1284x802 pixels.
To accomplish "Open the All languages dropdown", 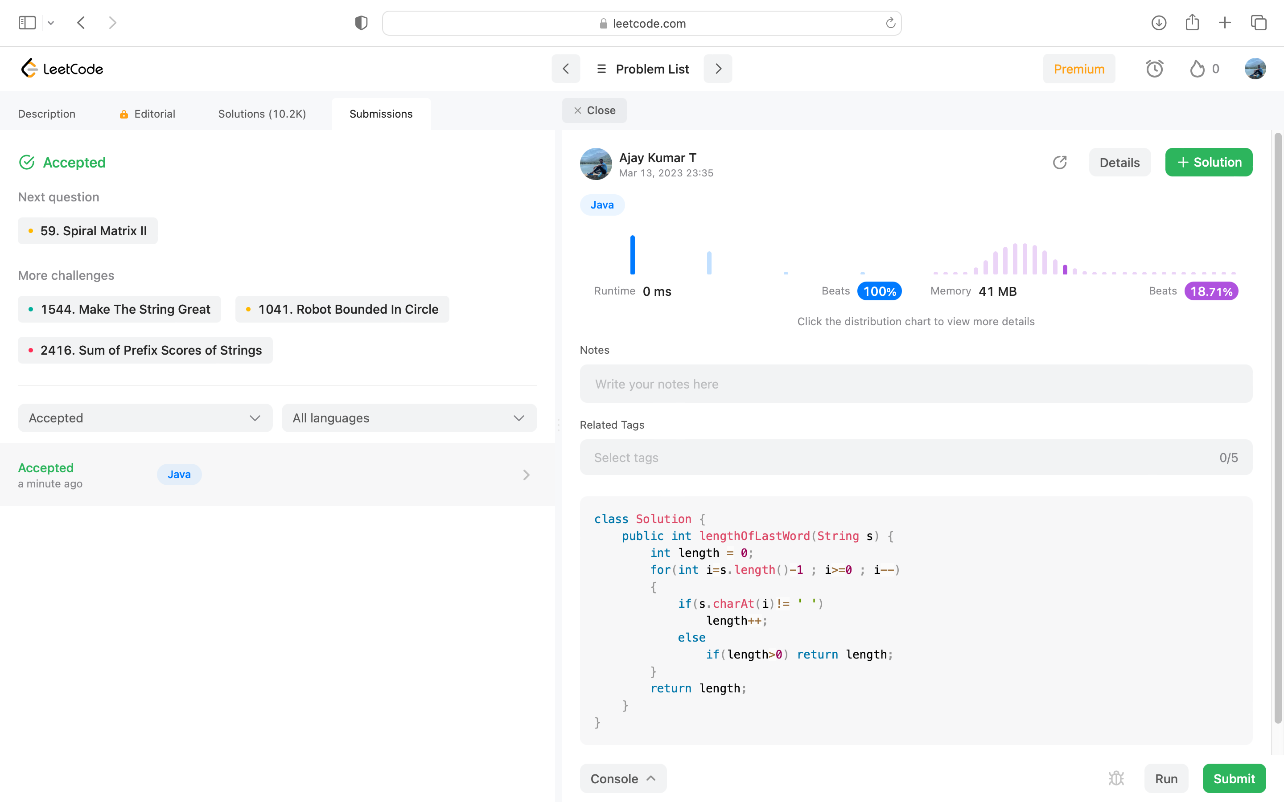I will (408, 418).
